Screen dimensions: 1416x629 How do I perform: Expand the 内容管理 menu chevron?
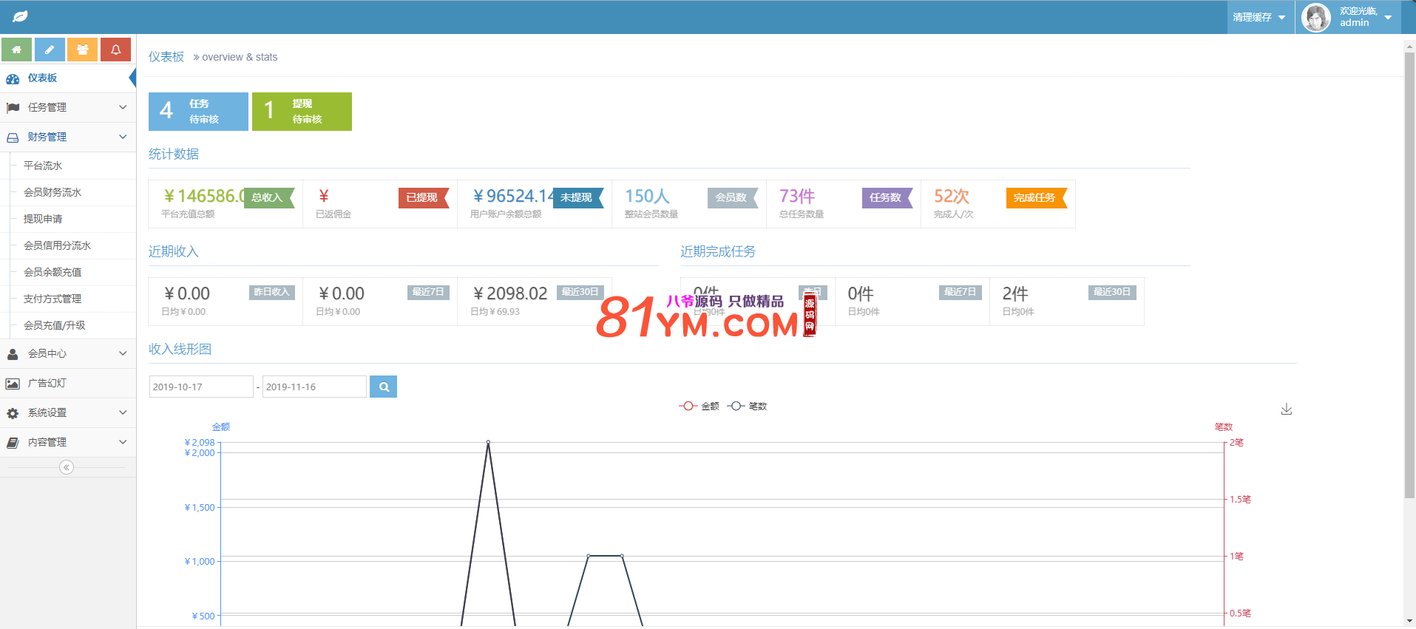123,442
